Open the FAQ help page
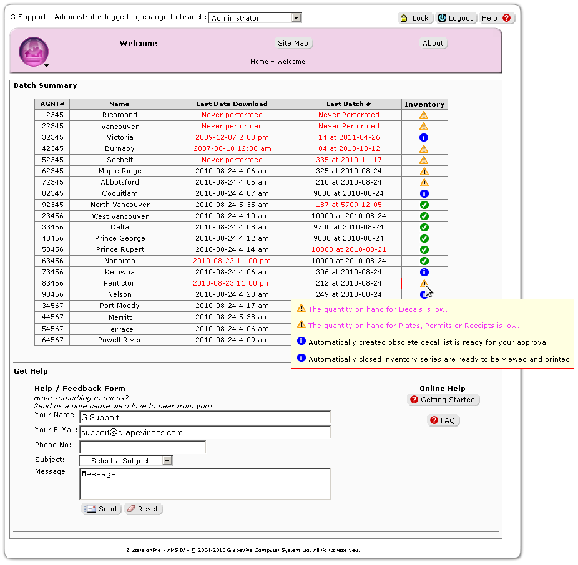The image size is (578, 565). coord(443,420)
